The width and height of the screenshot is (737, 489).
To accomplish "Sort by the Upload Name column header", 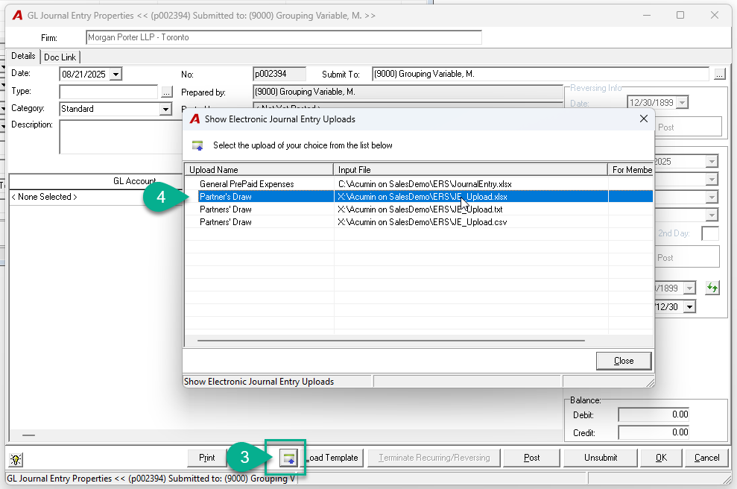I will pyautogui.click(x=259, y=170).
